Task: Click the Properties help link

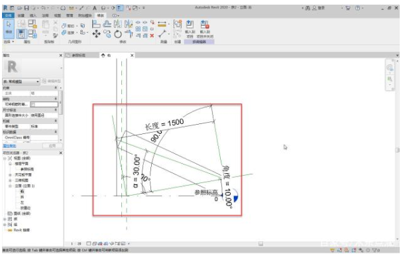Action: point(9,146)
